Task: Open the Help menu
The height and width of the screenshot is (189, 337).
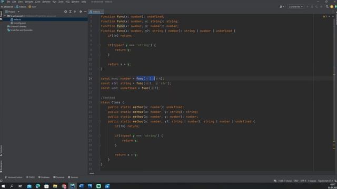Action: 84,2
